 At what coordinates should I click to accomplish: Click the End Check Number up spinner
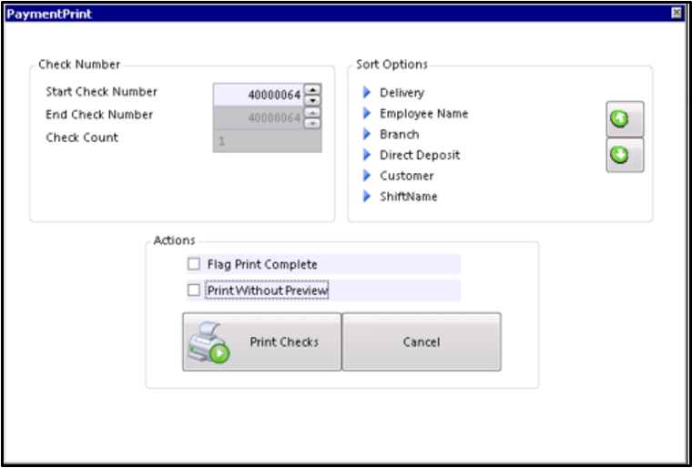coord(313,112)
